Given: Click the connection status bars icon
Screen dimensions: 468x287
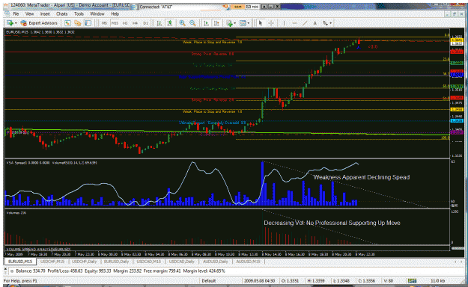Looking at the screenshot, I should click(412, 281).
